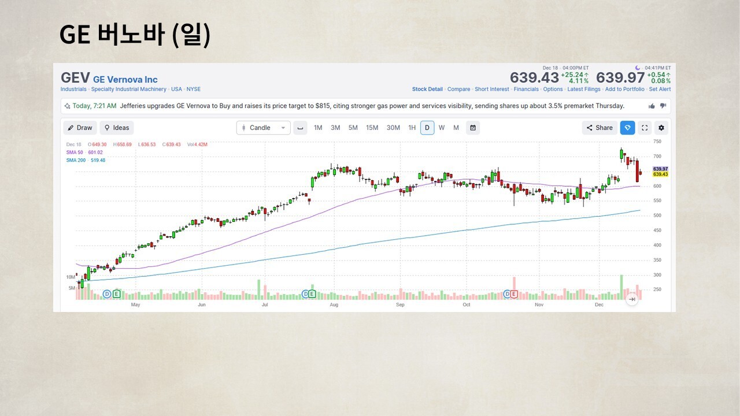740x416 pixels.
Task: Open the USA country link
Action: tap(176, 90)
